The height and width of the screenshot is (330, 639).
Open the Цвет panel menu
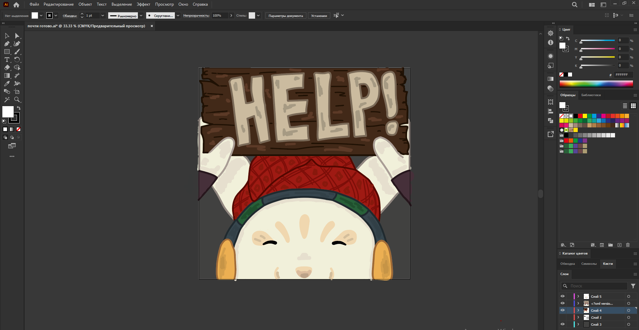tap(635, 30)
